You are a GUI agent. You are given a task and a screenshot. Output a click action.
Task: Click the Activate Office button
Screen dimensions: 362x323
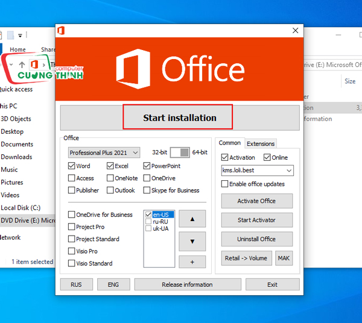(257, 201)
